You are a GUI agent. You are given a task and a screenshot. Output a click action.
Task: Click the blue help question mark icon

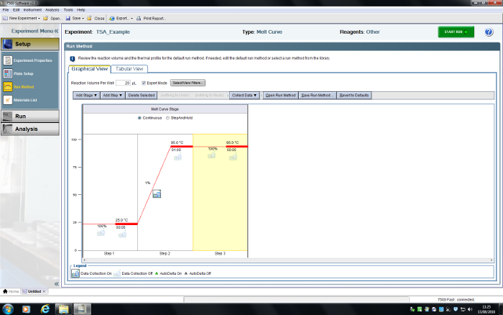(489, 32)
